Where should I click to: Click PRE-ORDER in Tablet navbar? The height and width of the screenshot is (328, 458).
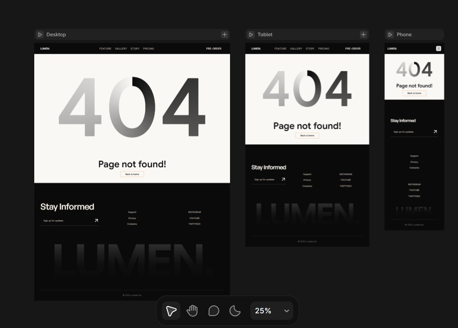pyautogui.click(x=353, y=48)
